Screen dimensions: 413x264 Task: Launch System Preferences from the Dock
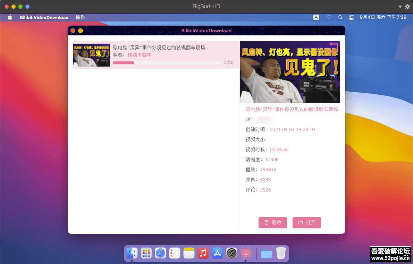coord(231,253)
